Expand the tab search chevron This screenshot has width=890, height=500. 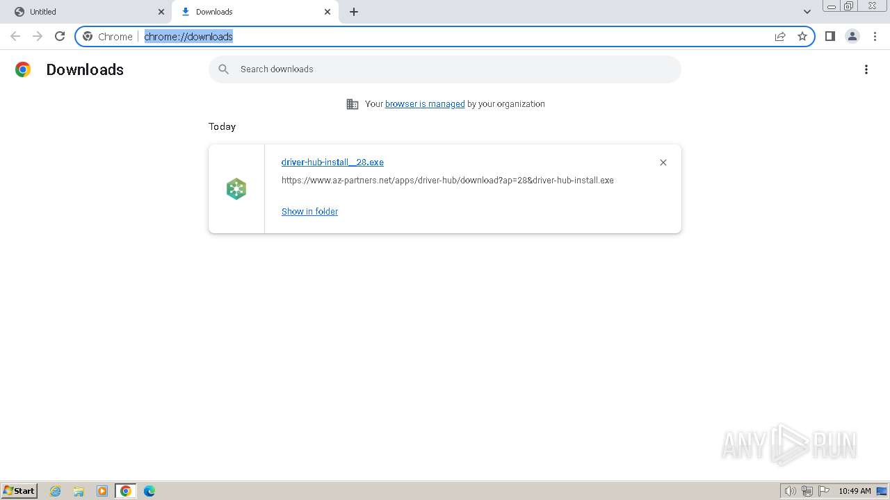point(807,12)
